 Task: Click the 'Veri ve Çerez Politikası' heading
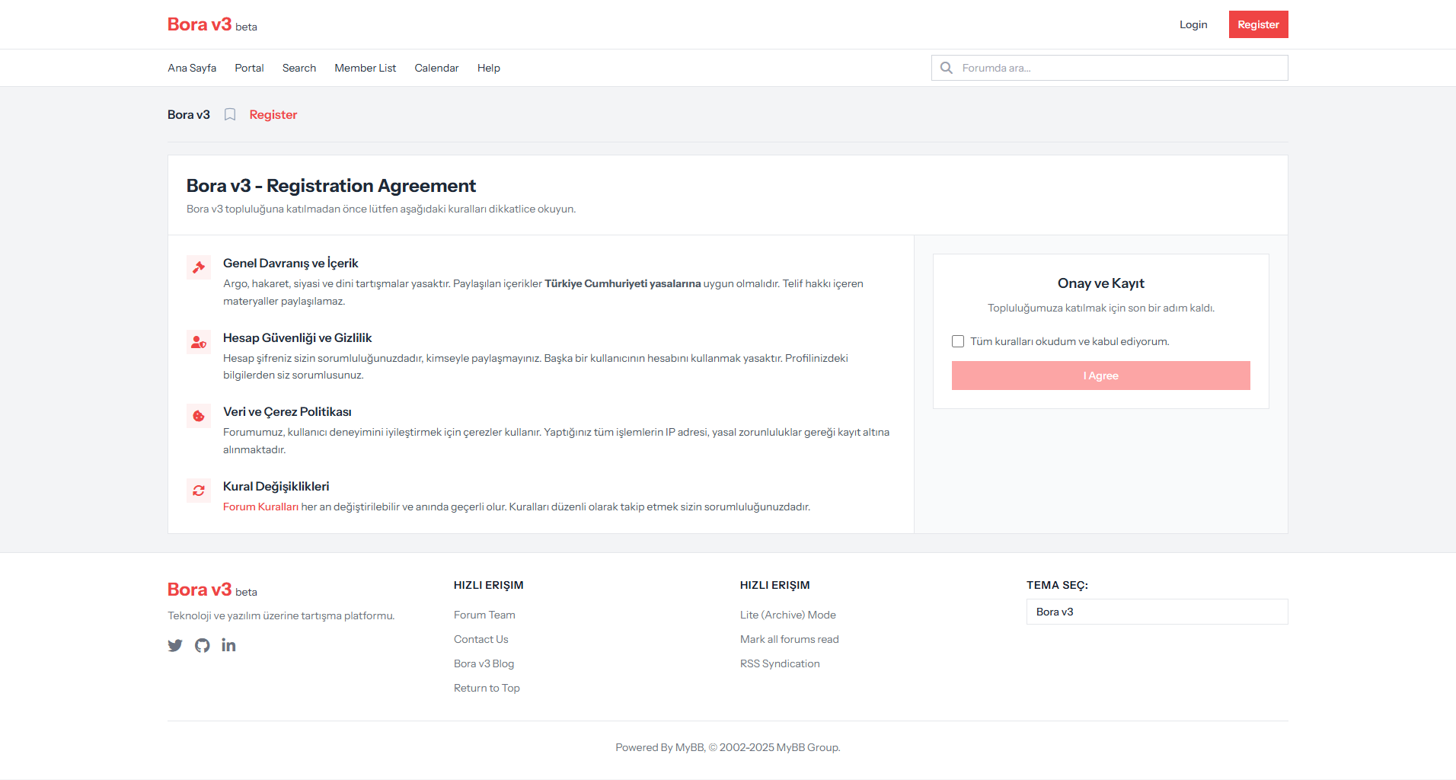tap(287, 411)
